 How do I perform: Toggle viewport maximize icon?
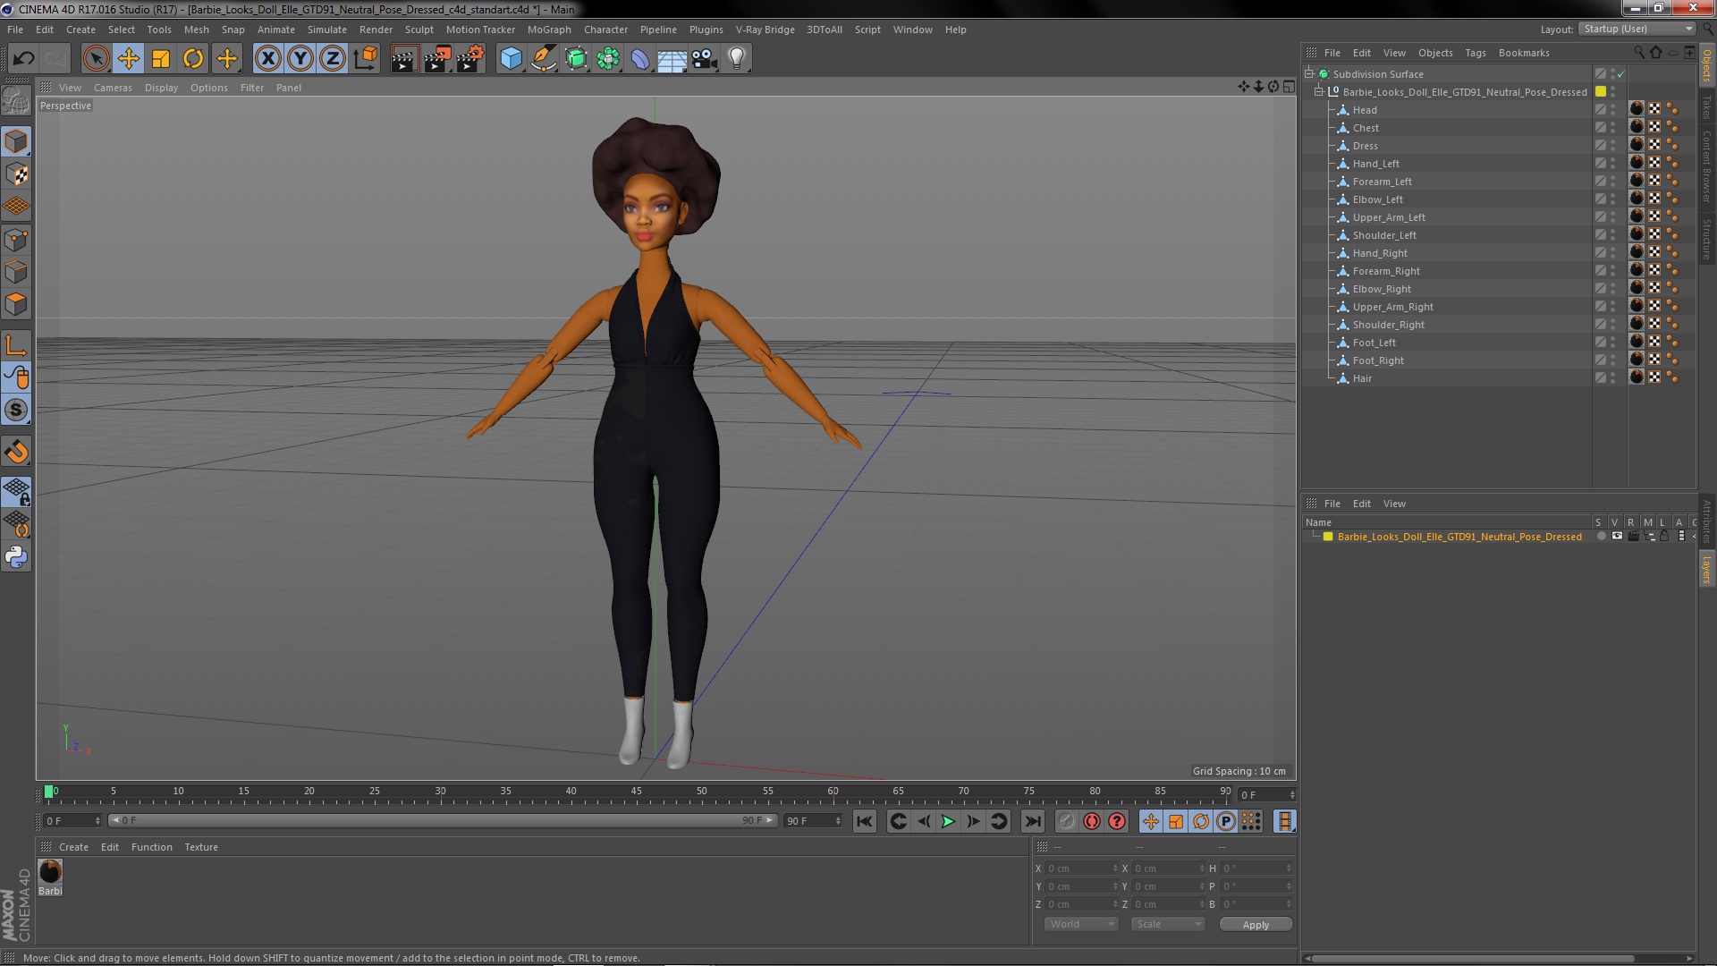(1289, 87)
